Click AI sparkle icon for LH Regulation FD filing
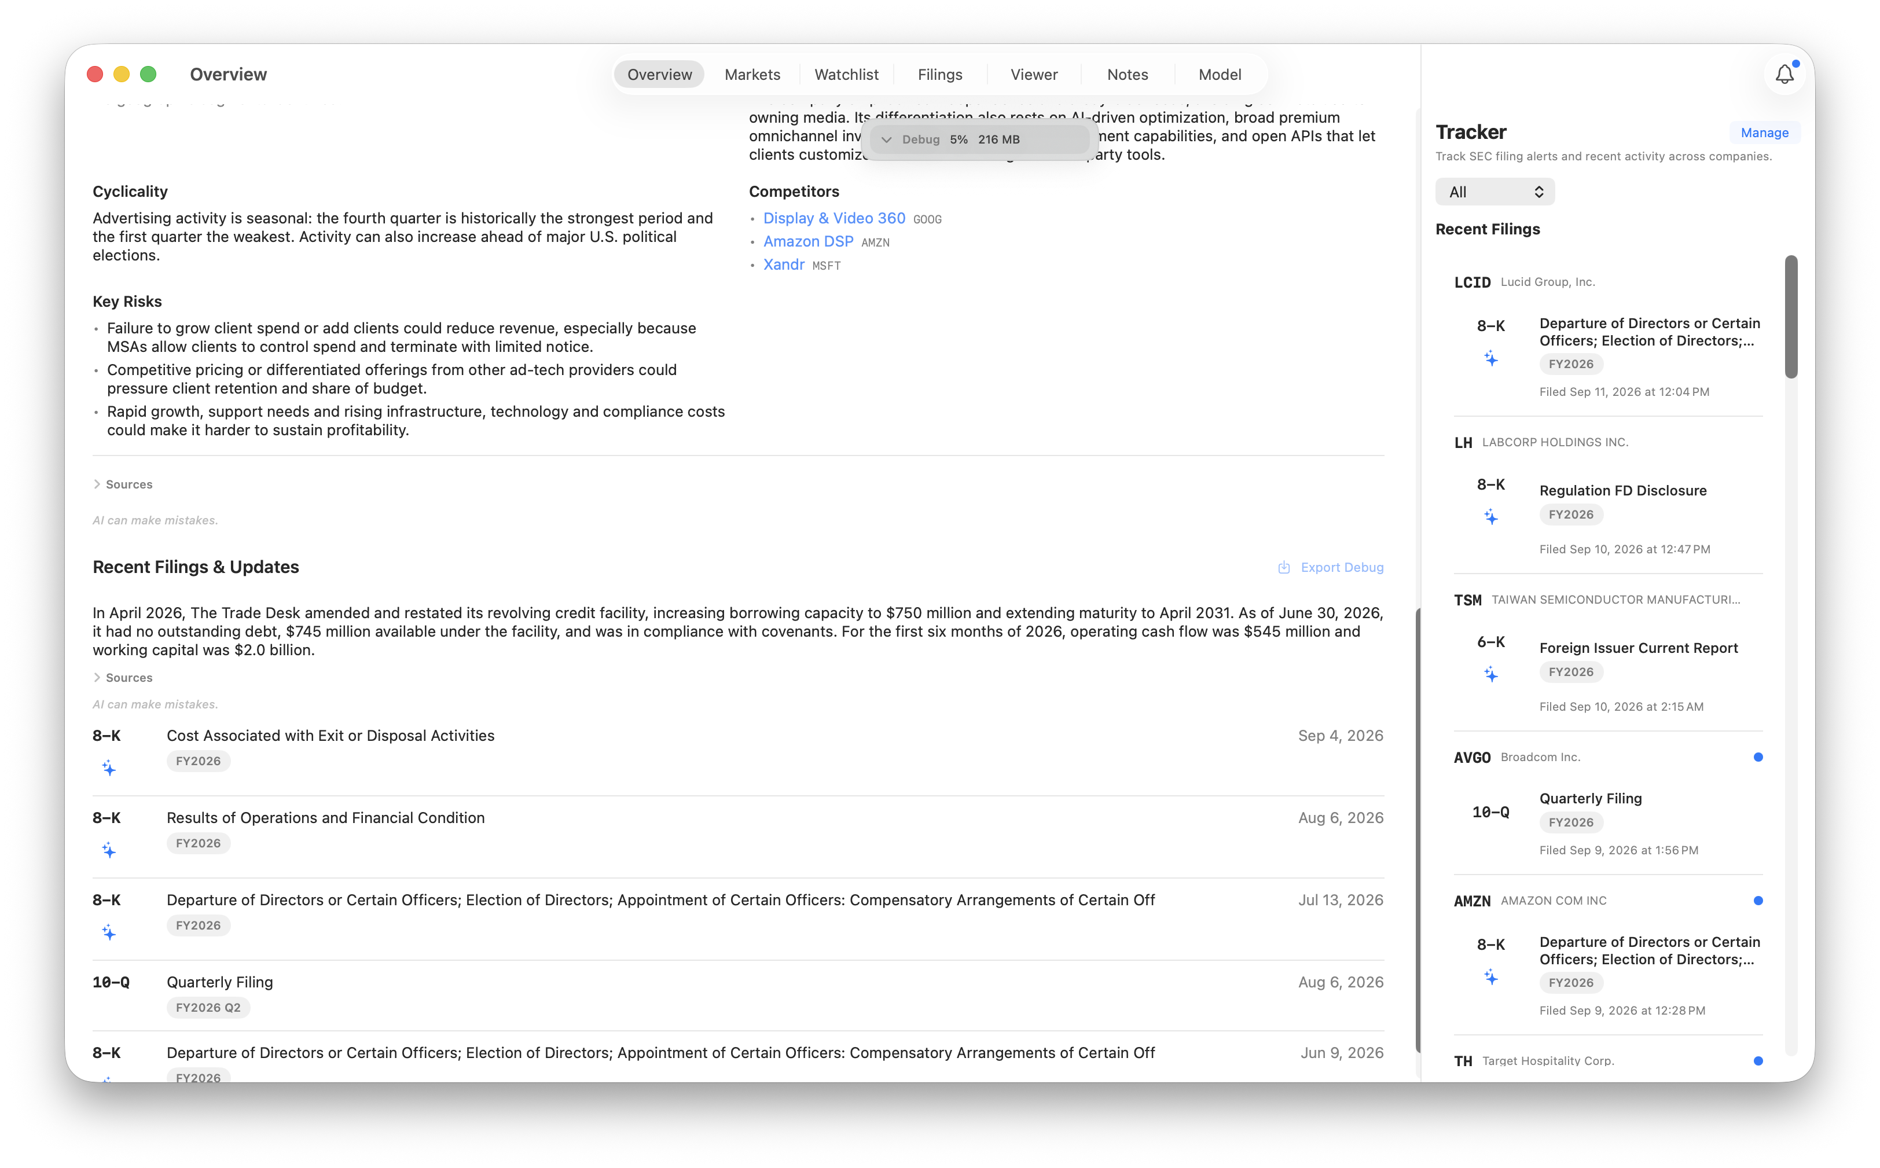This screenshot has width=1880, height=1168. click(x=1490, y=517)
